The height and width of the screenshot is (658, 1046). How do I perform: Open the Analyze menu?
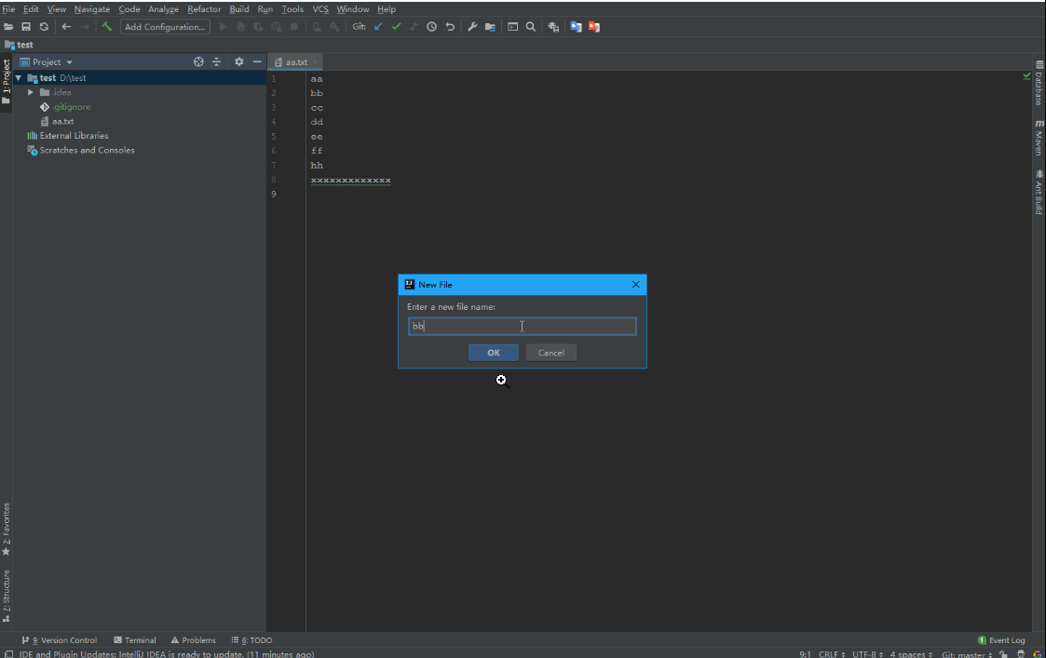(x=163, y=8)
